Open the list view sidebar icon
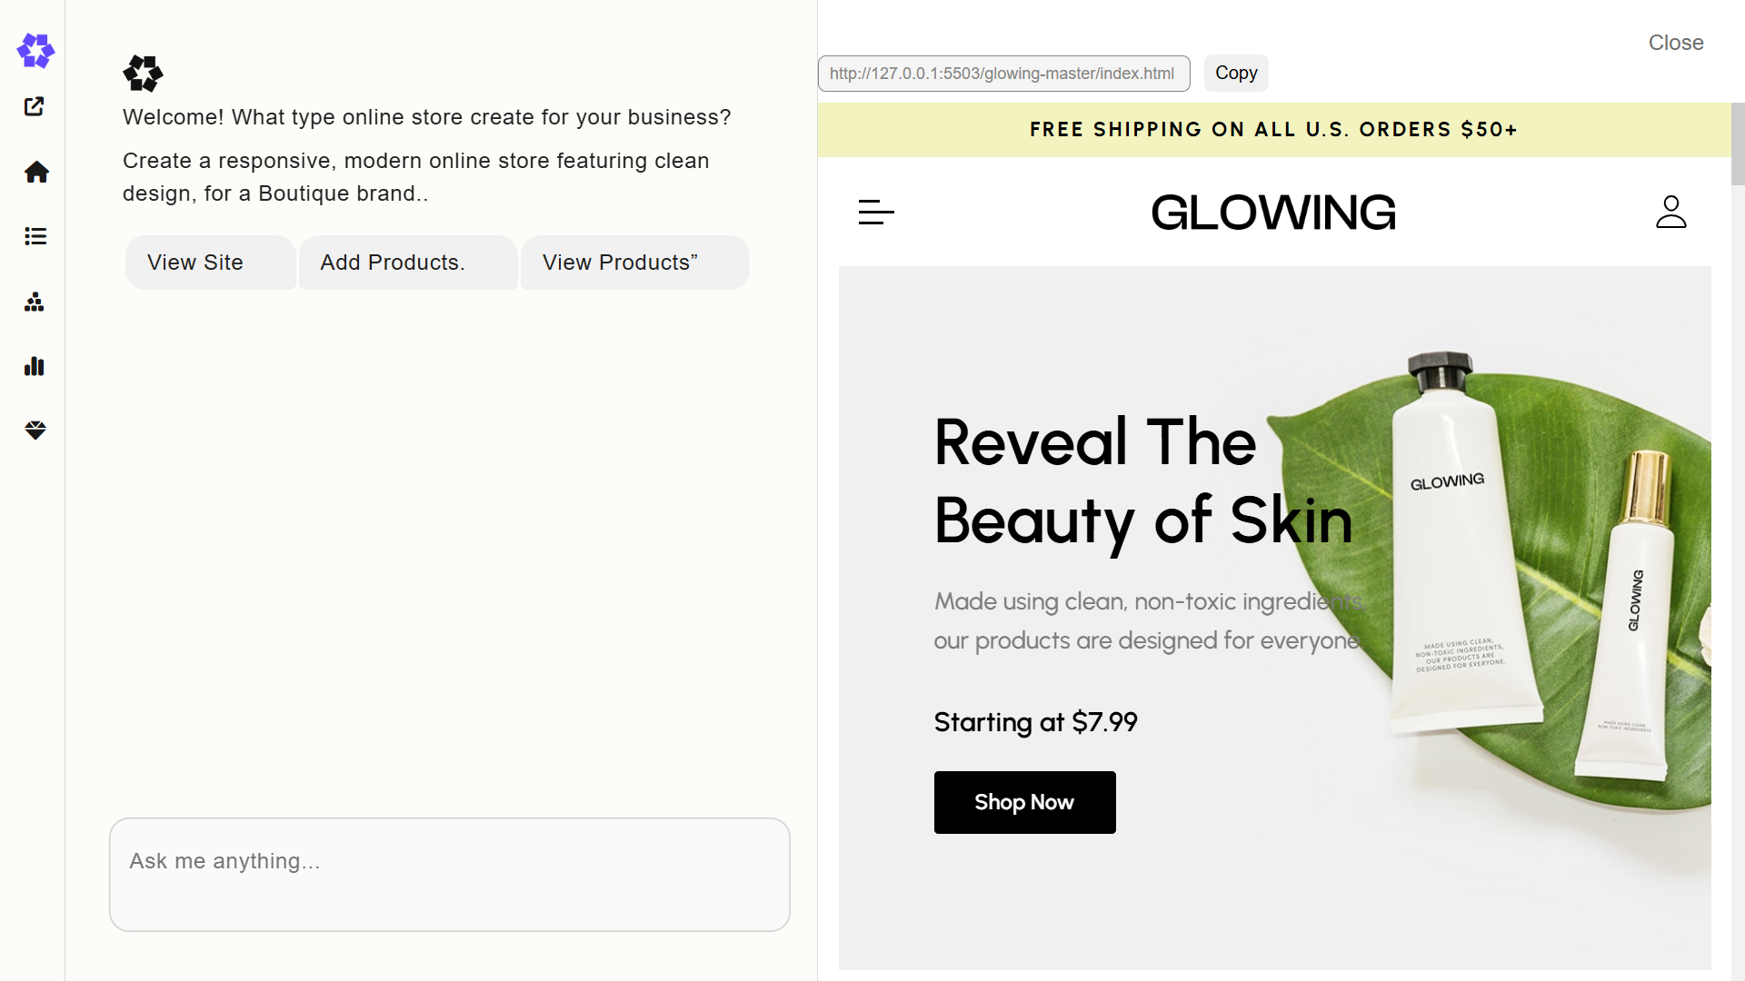The height and width of the screenshot is (981, 1745). pos(35,236)
